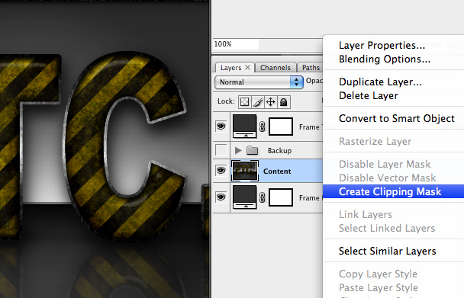This screenshot has height=298, width=464.
Task: Click the 100% zoom input field
Action: click(x=236, y=44)
